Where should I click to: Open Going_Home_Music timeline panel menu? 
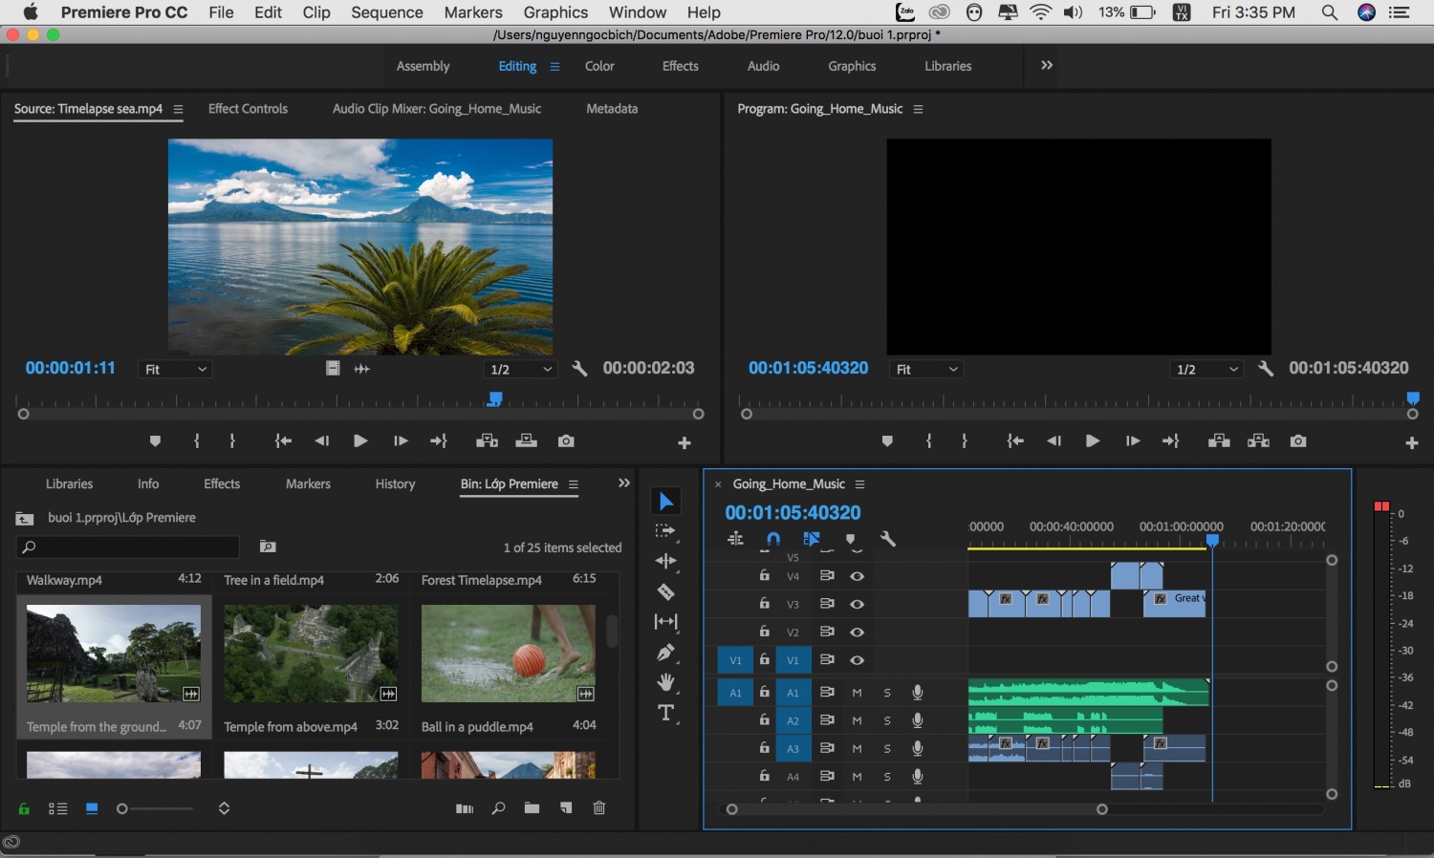pos(859,484)
